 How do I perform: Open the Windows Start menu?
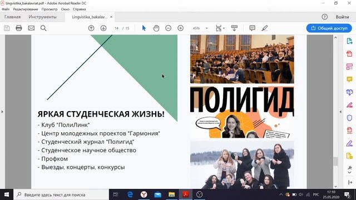pos(7,194)
